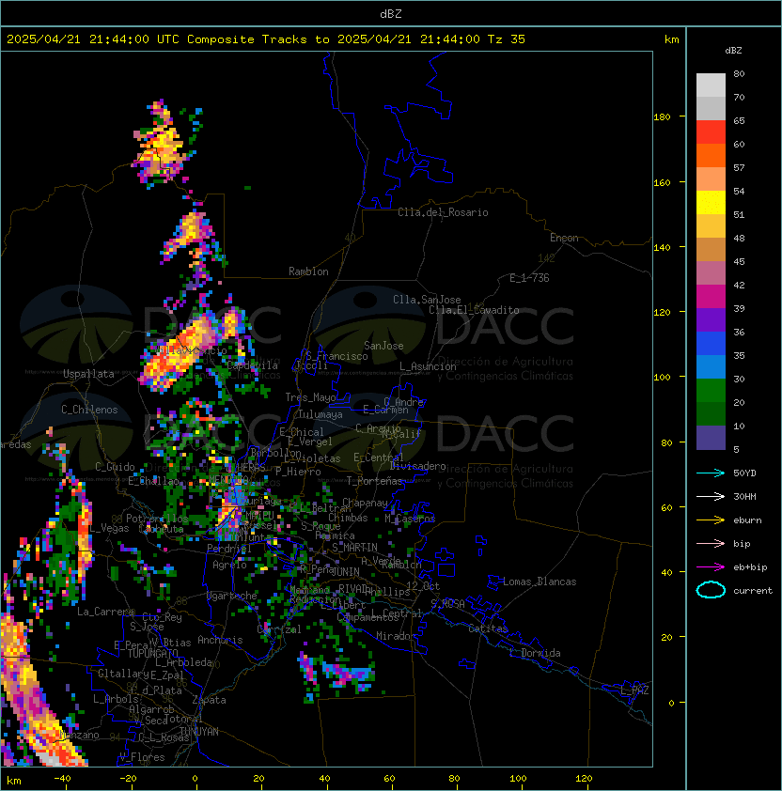Select the light gray 70-80 dBZ swatch

click(x=711, y=85)
